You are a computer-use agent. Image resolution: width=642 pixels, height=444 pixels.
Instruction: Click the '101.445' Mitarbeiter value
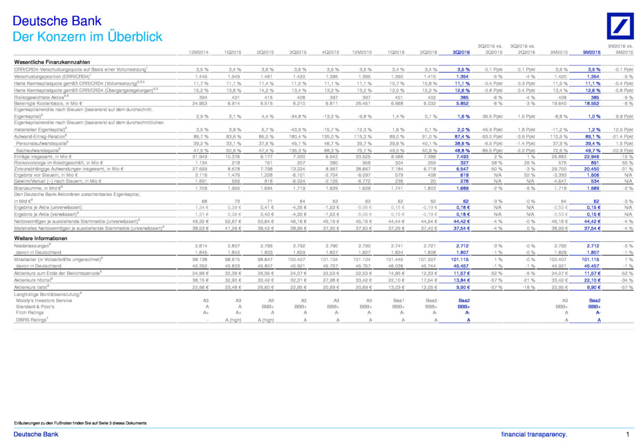[x=395, y=259]
